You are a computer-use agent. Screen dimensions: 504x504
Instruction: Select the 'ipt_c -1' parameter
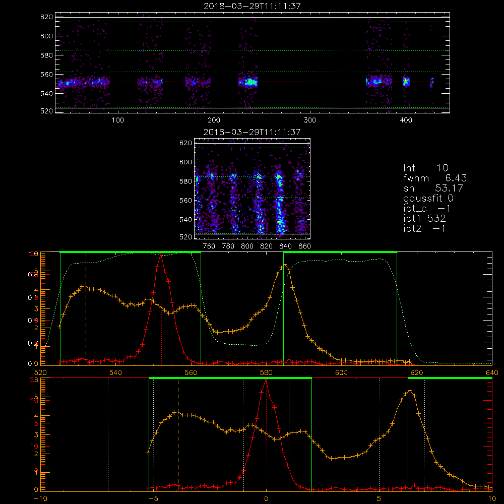click(427, 209)
